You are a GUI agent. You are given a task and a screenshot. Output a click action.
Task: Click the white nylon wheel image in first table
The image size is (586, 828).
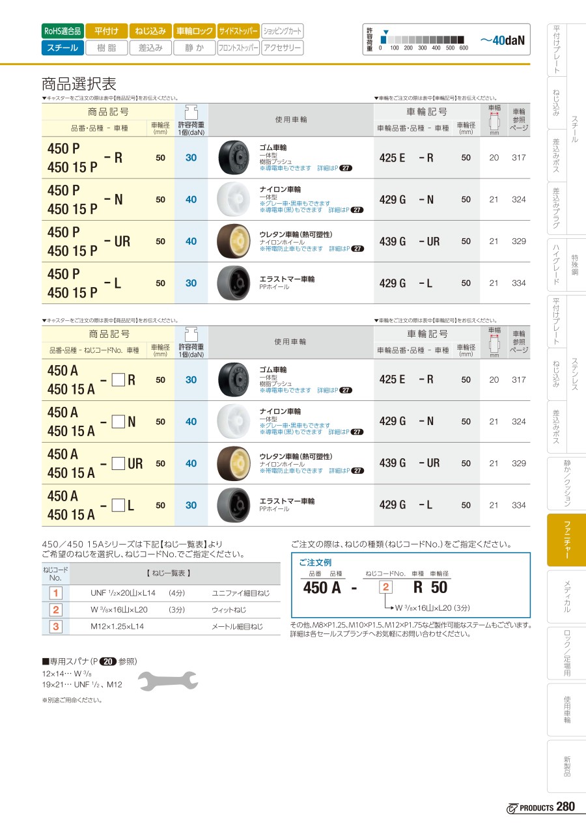point(232,200)
